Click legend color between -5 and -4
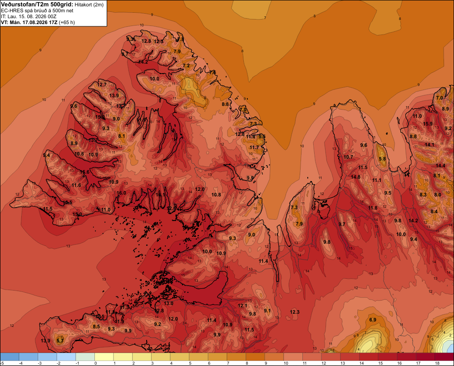Image resolution: width=454 pixels, height=366 pixels. (10, 357)
